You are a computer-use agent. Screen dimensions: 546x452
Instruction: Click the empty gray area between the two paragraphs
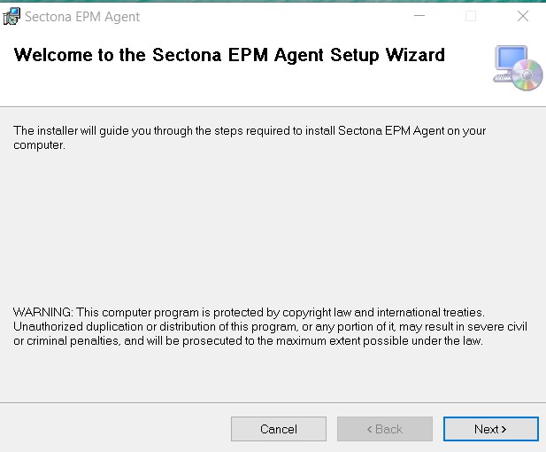(265, 230)
